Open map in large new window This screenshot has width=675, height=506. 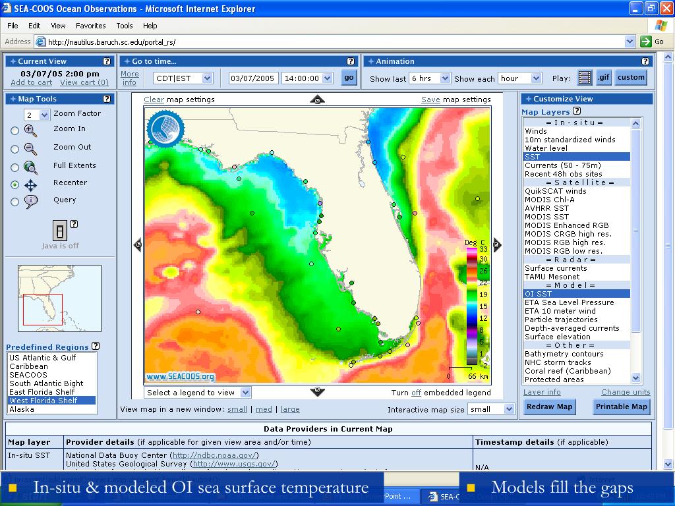tap(290, 409)
